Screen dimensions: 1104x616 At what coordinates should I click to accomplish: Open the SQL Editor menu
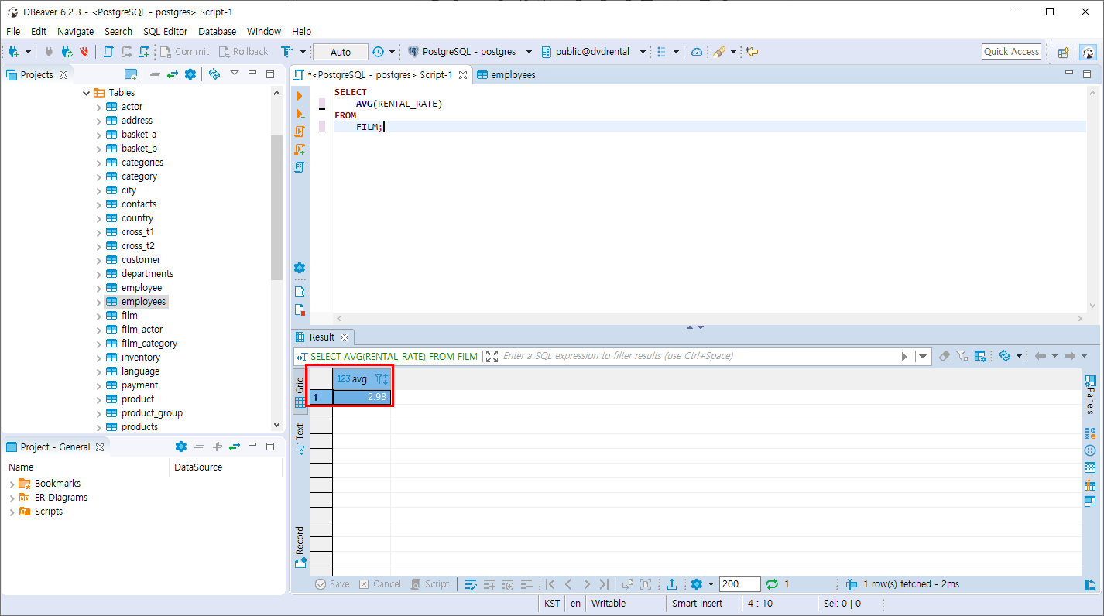coord(165,31)
